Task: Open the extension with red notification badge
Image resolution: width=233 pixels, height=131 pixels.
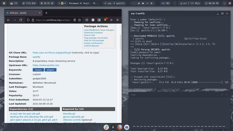Action: tap(105, 20)
